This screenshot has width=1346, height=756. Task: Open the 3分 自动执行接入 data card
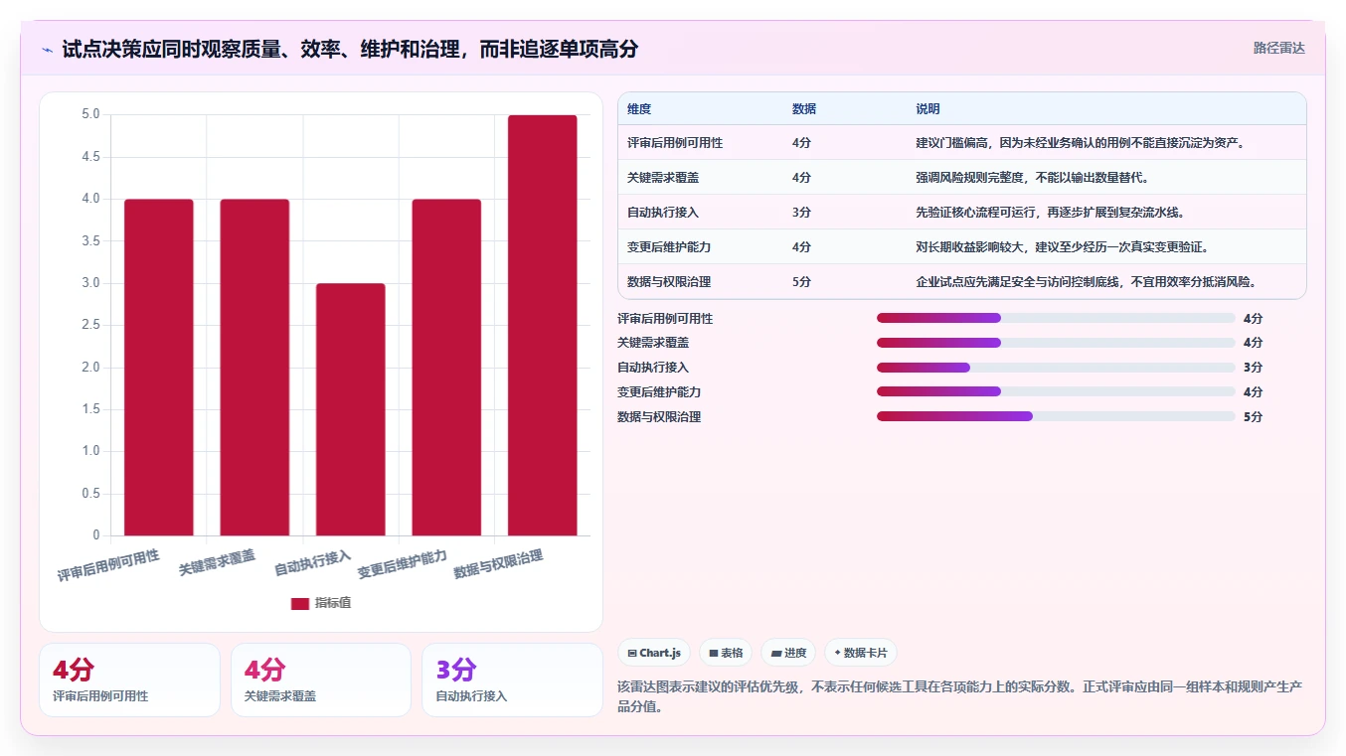pyautogui.click(x=512, y=680)
